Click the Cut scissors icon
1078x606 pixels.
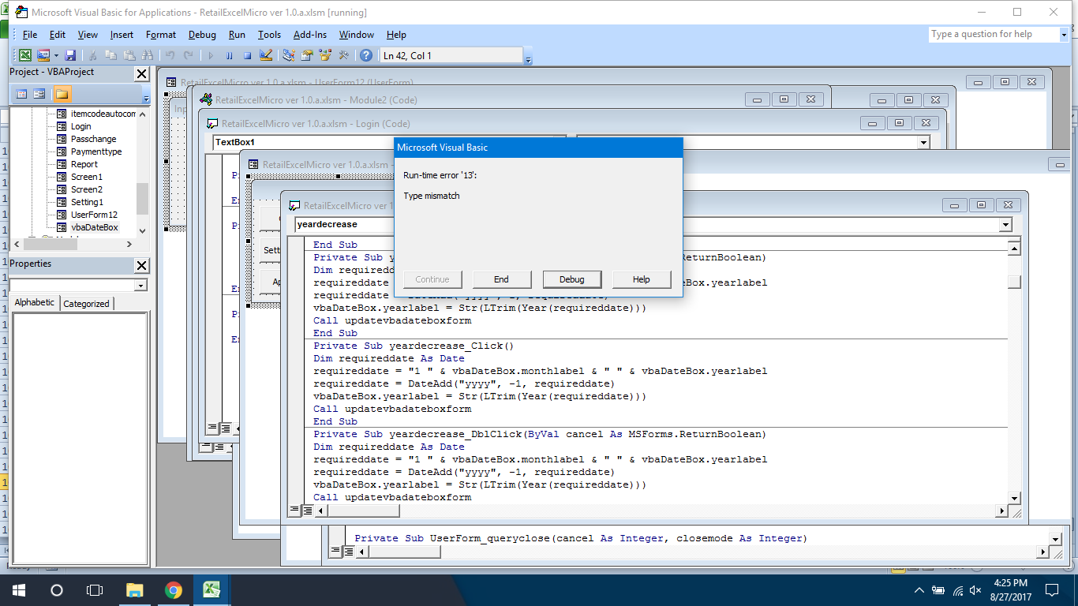tap(92, 55)
